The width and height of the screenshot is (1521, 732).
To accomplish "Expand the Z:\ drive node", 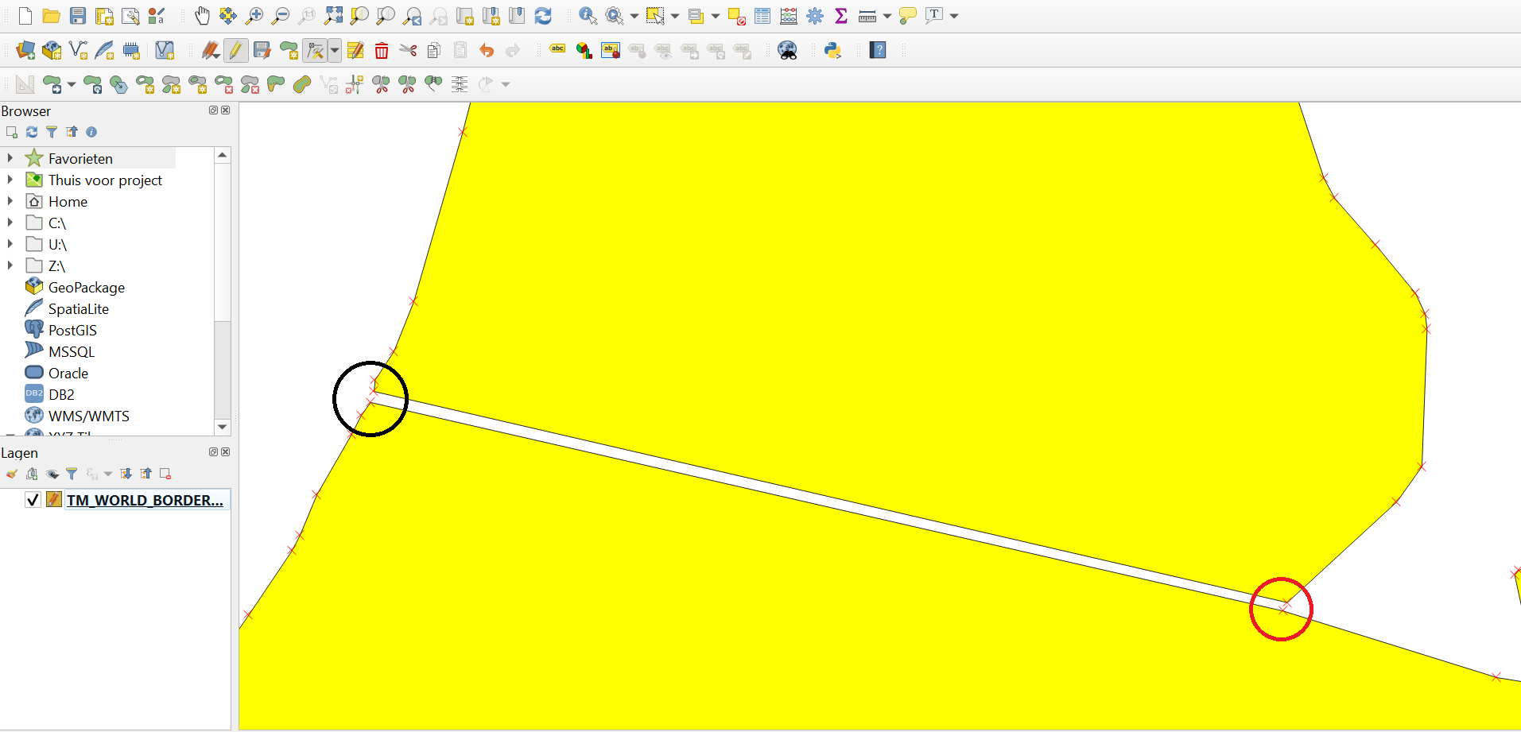I will [10, 265].
